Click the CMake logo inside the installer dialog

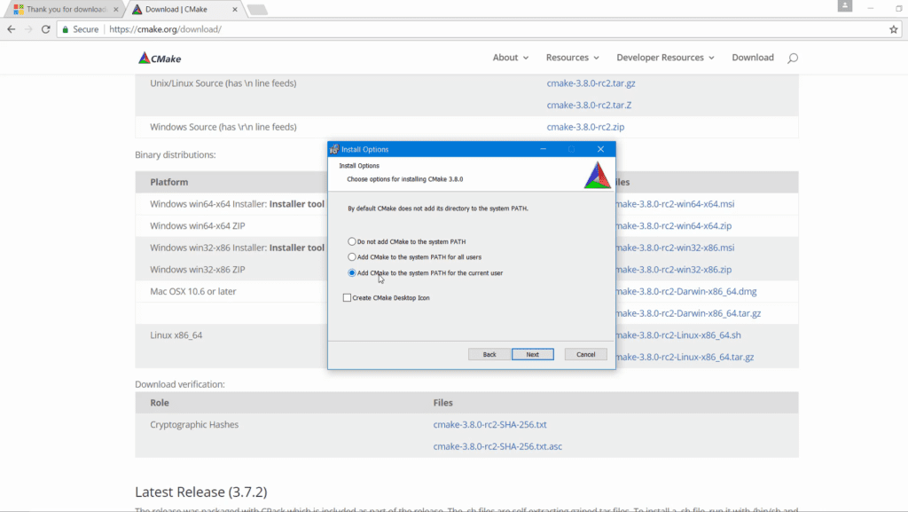click(597, 176)
